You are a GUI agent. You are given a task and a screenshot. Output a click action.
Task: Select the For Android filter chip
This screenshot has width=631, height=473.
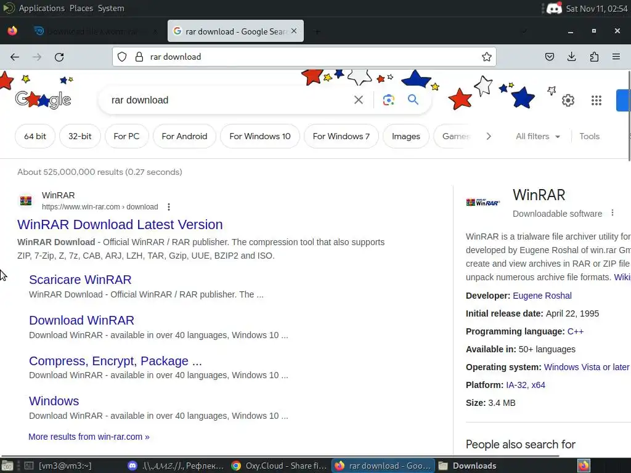184,136
